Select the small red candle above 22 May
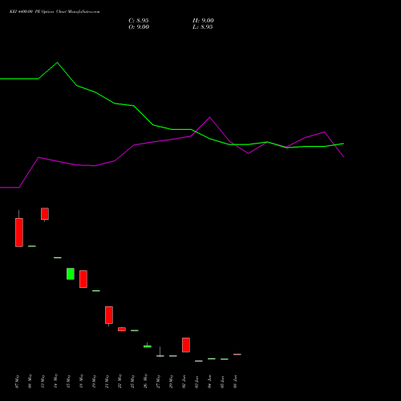The width and height of the screenshot is (401, 401). [122, 329]
